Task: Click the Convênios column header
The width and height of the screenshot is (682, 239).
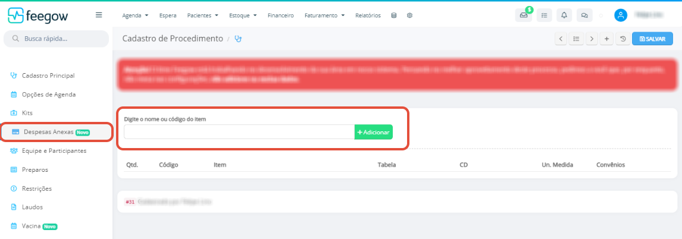Action: pyautogui.click(x=611, y=165)
